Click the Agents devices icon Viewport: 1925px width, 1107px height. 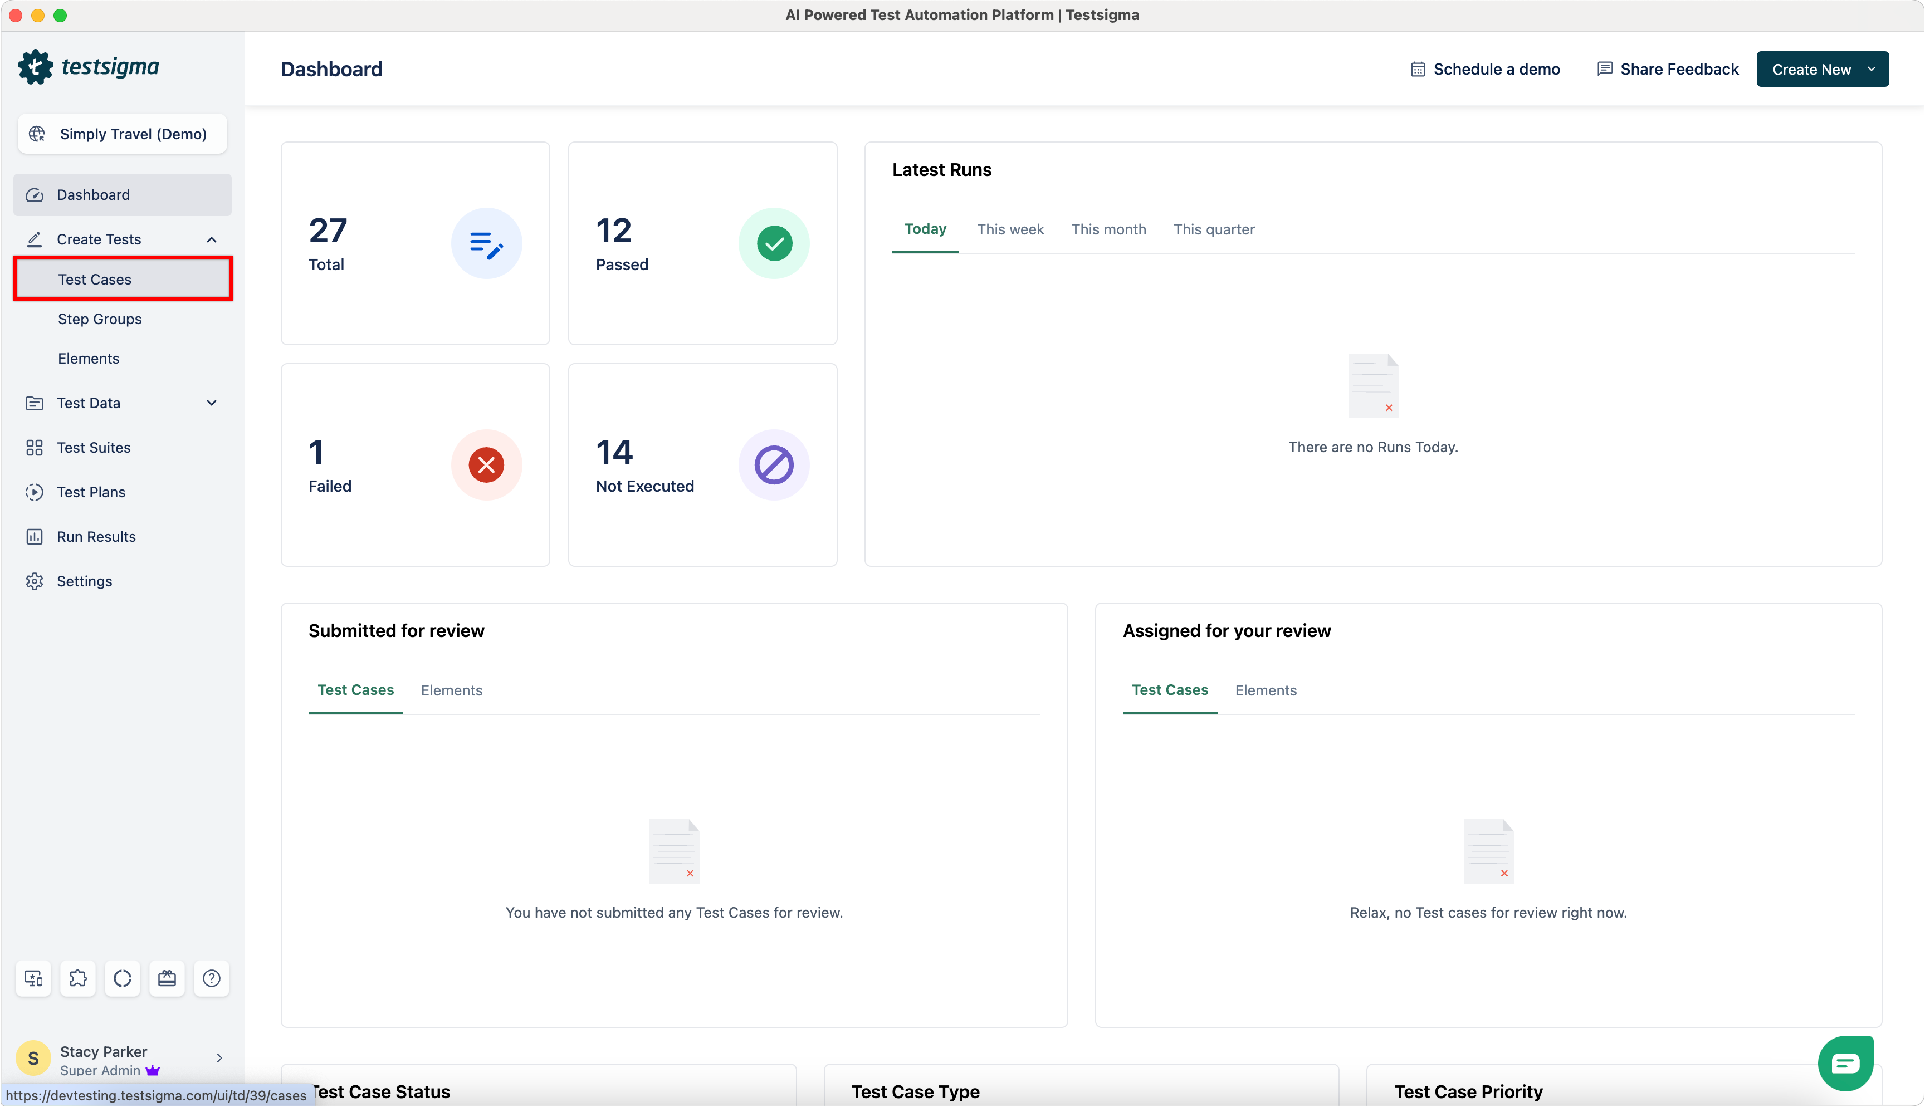(33, 978)
